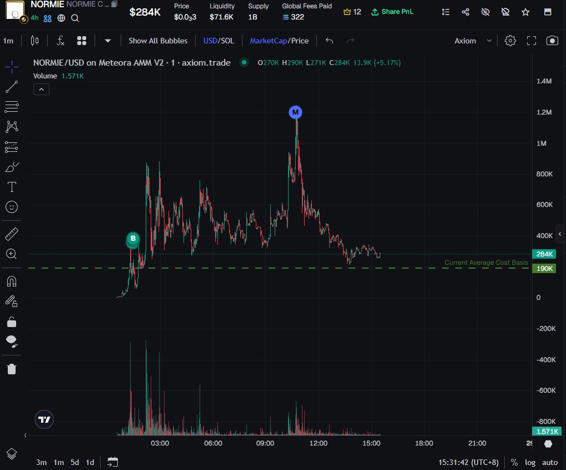Select the Text annotation tool
Viewport: 566px width, 470px height.
12,187
